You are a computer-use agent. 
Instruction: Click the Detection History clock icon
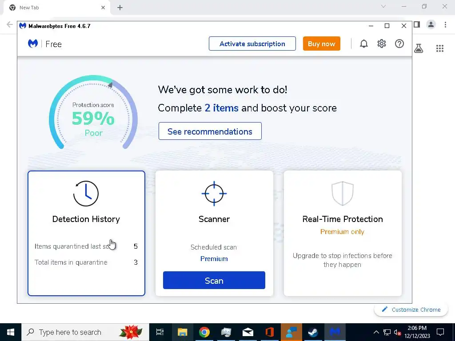(86, 194)
